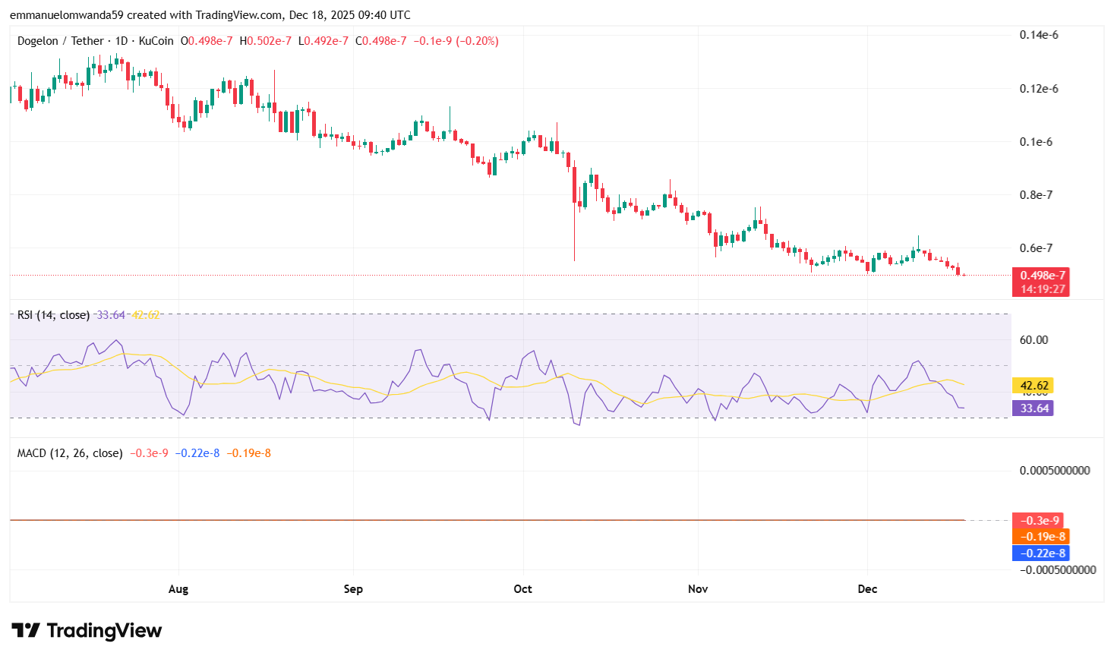Select the yellow RSI moving average tag 42.62
This screenshot has width=1114, height=659.
pyautogui.click(x=1033, y=386)
